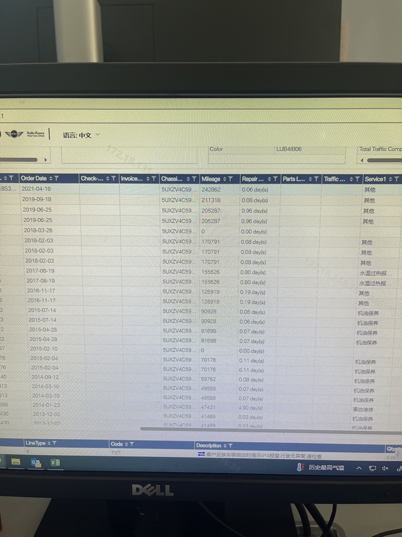Select the row dated 2015-02-10
402x537 pixels.
pyautogui.click(x=201, y=349)
